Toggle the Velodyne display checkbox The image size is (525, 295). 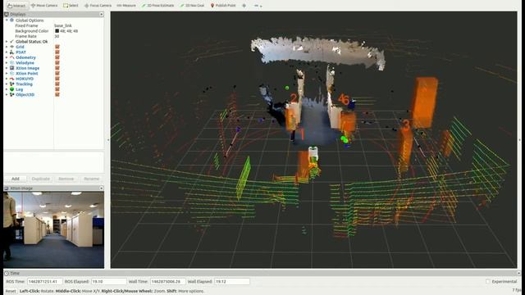(57, 63)
